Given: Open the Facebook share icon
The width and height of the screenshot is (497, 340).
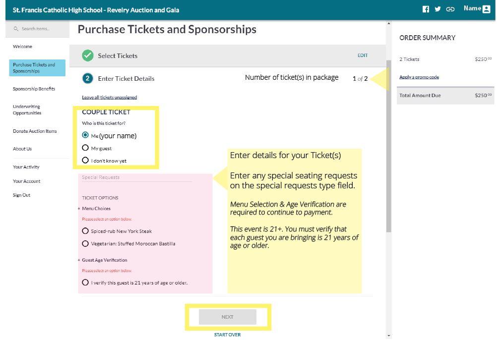Looking at the screenshot, I should pos(426,9).
